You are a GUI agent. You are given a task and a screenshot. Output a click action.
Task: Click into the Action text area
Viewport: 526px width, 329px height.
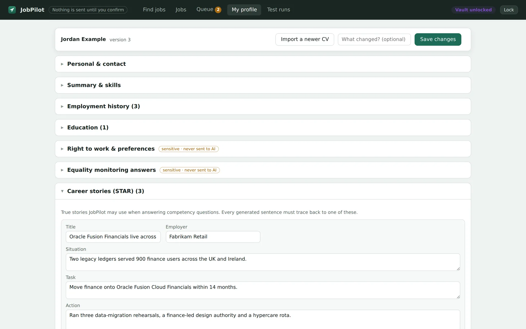(263, 319)
